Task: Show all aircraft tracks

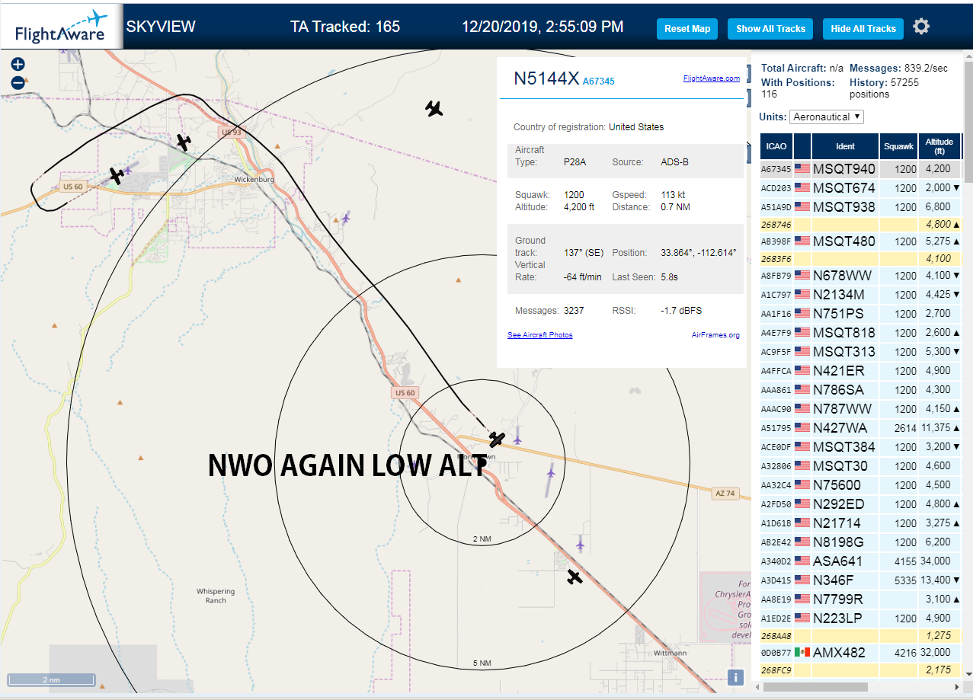Action: (x=770, y=29)
